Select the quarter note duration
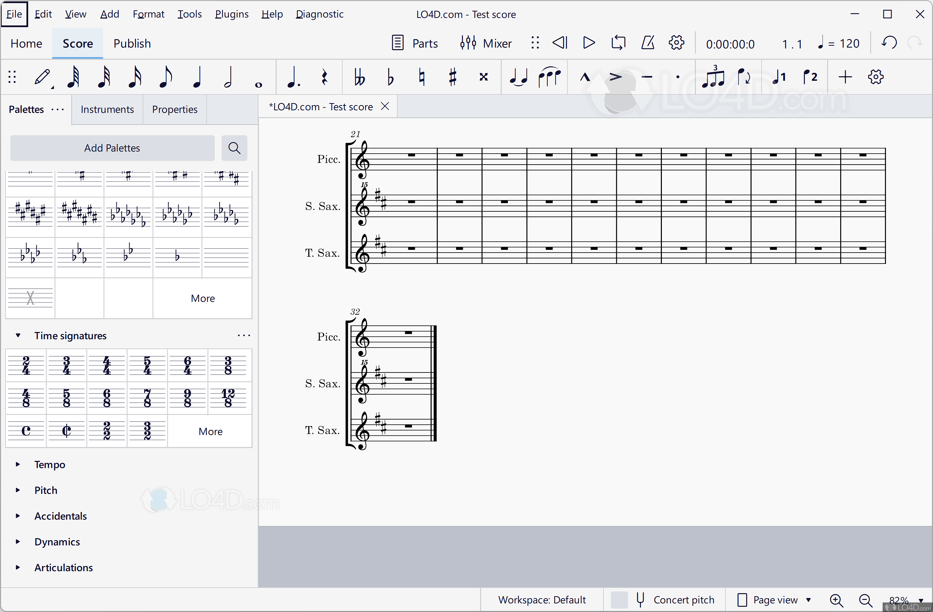This screenshot has height=612, width=933. (x=197, y=77)
